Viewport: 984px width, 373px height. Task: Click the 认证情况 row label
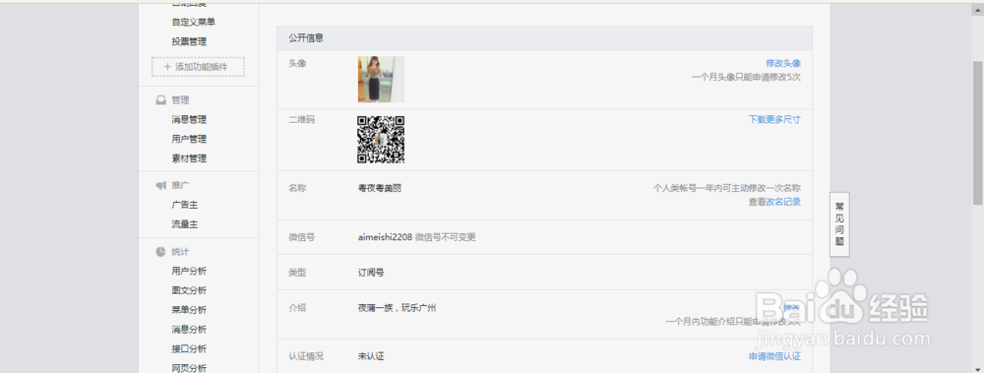306,356
